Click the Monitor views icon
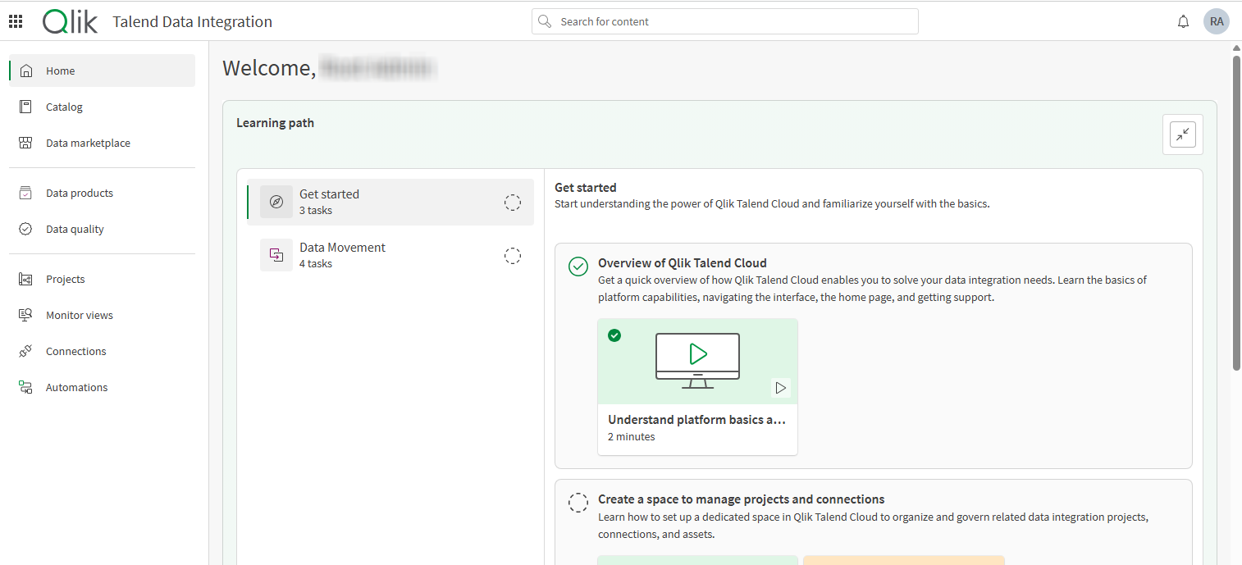Viewport: 1242px width, 565px height. click(x=25, y=315)
